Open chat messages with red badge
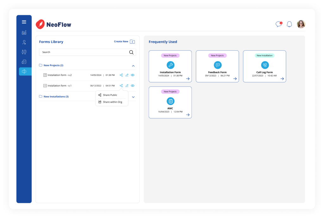Viewport: 324px width, 218px height. 279,24
